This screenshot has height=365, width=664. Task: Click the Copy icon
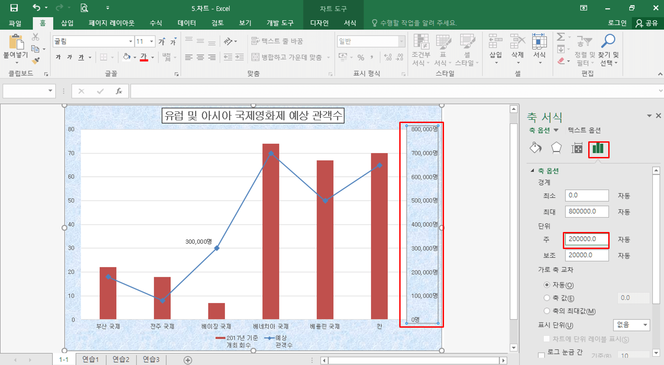(35, 49)
